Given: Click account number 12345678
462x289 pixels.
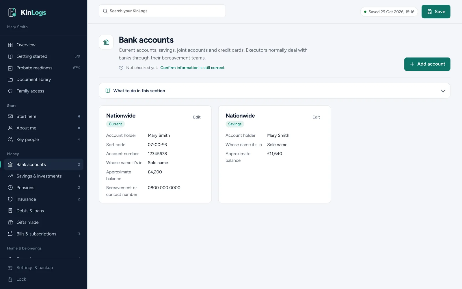Looking at the screenshot, I should click(157, 154).
